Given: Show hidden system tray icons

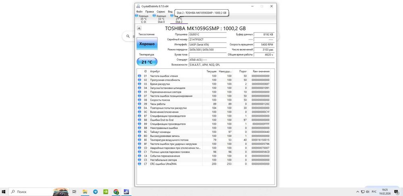Looking at the screenshot, I should point(357,192).
